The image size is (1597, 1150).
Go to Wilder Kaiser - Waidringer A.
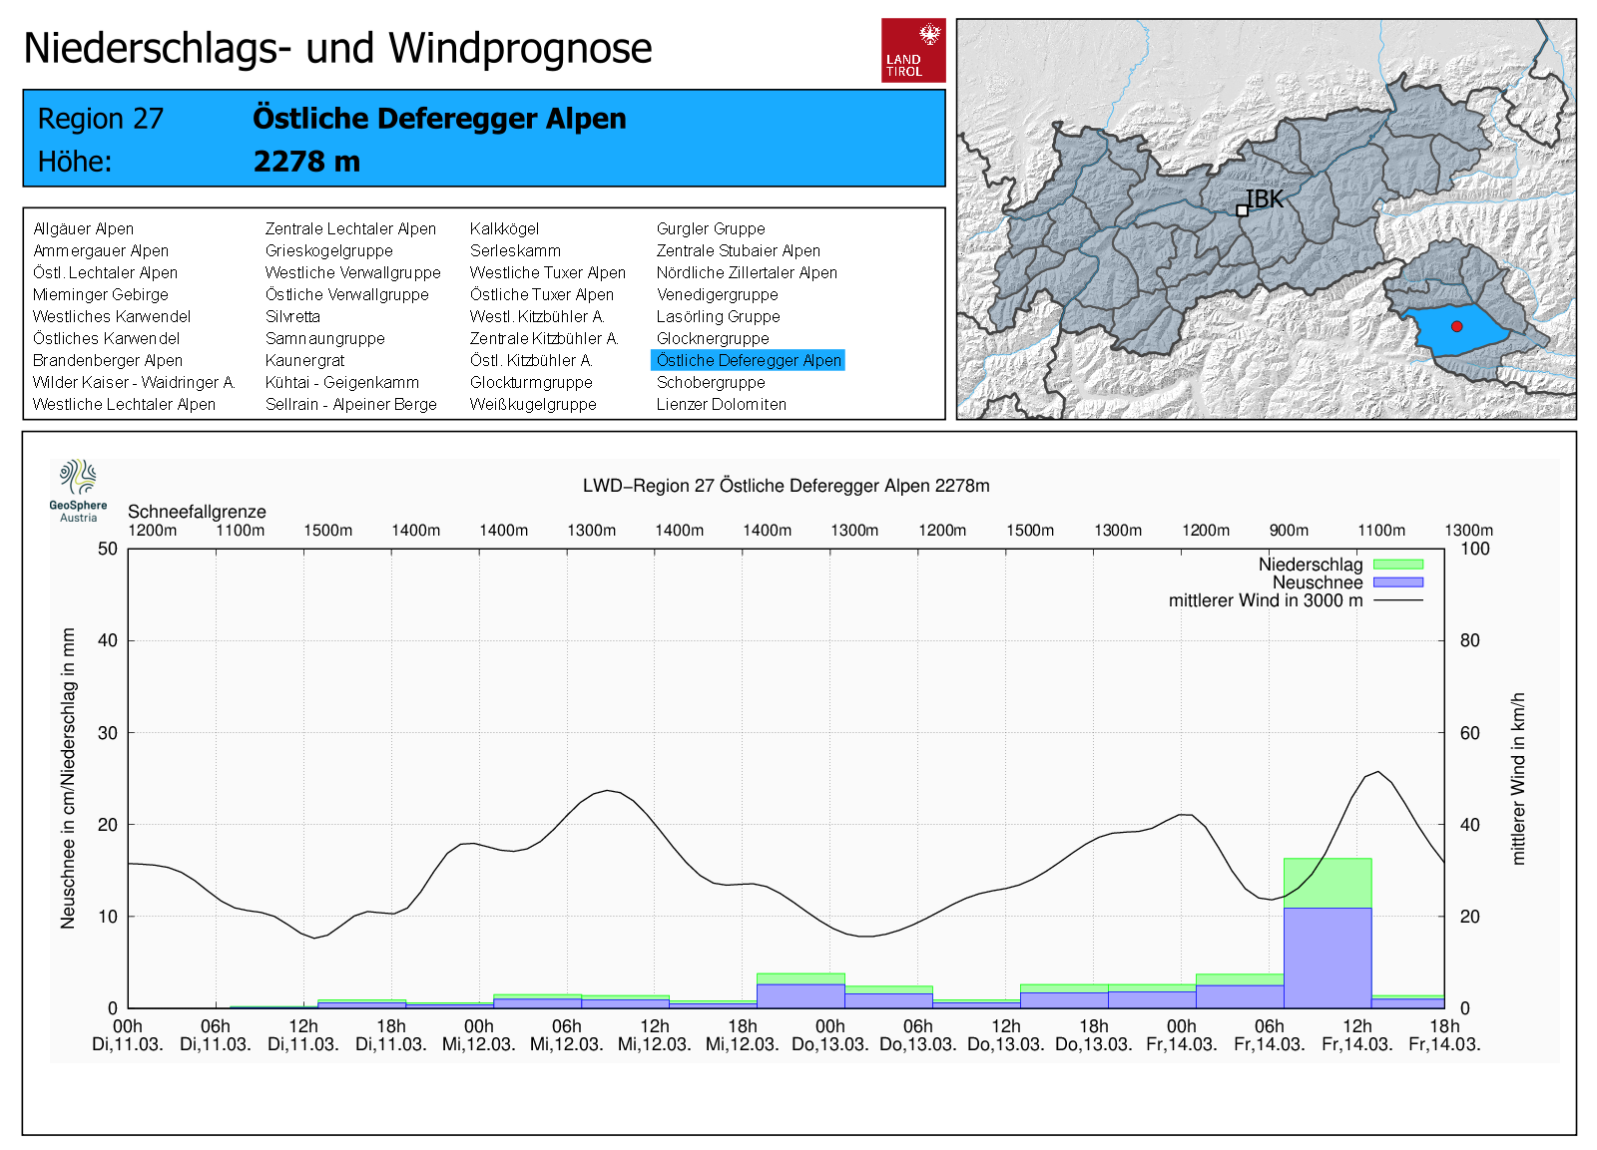[133, 383]
